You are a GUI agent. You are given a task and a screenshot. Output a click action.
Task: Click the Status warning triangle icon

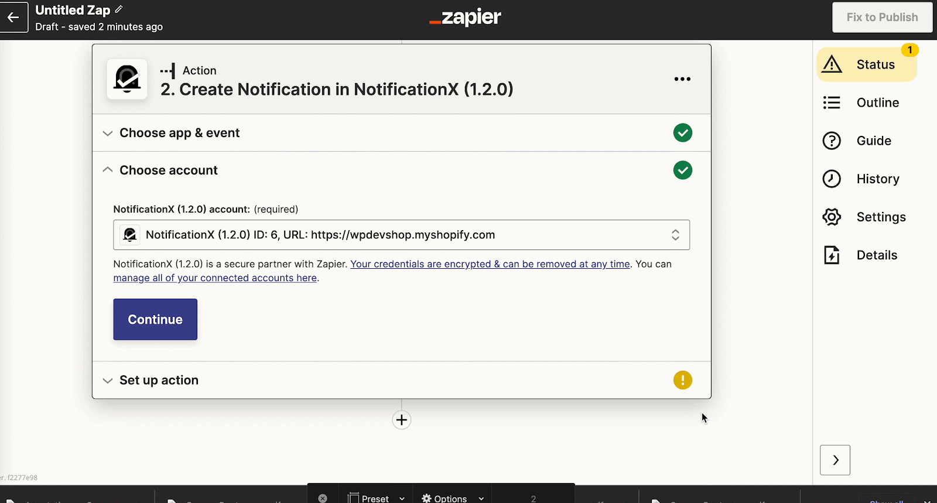pyautogui.click(x=832, y=64)
